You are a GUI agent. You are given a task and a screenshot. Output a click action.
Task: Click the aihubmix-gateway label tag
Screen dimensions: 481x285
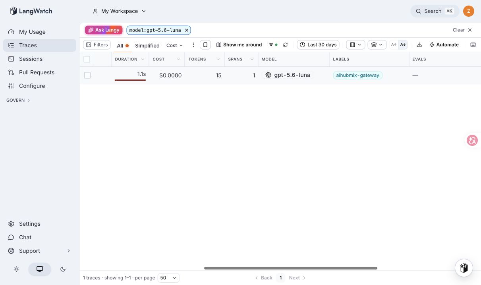coord(357,75)
